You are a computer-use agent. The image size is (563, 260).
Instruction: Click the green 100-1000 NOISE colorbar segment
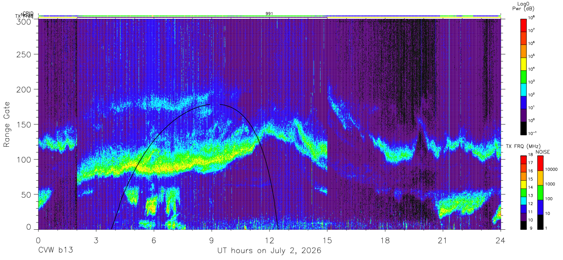pos(540,192)
